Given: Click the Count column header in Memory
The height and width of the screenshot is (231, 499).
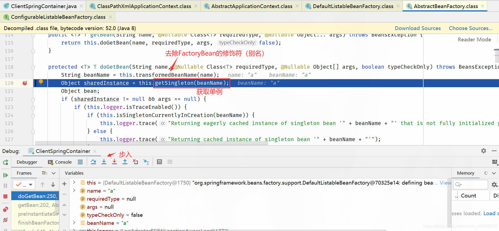Looking at the screenshot, I should 468,196.
